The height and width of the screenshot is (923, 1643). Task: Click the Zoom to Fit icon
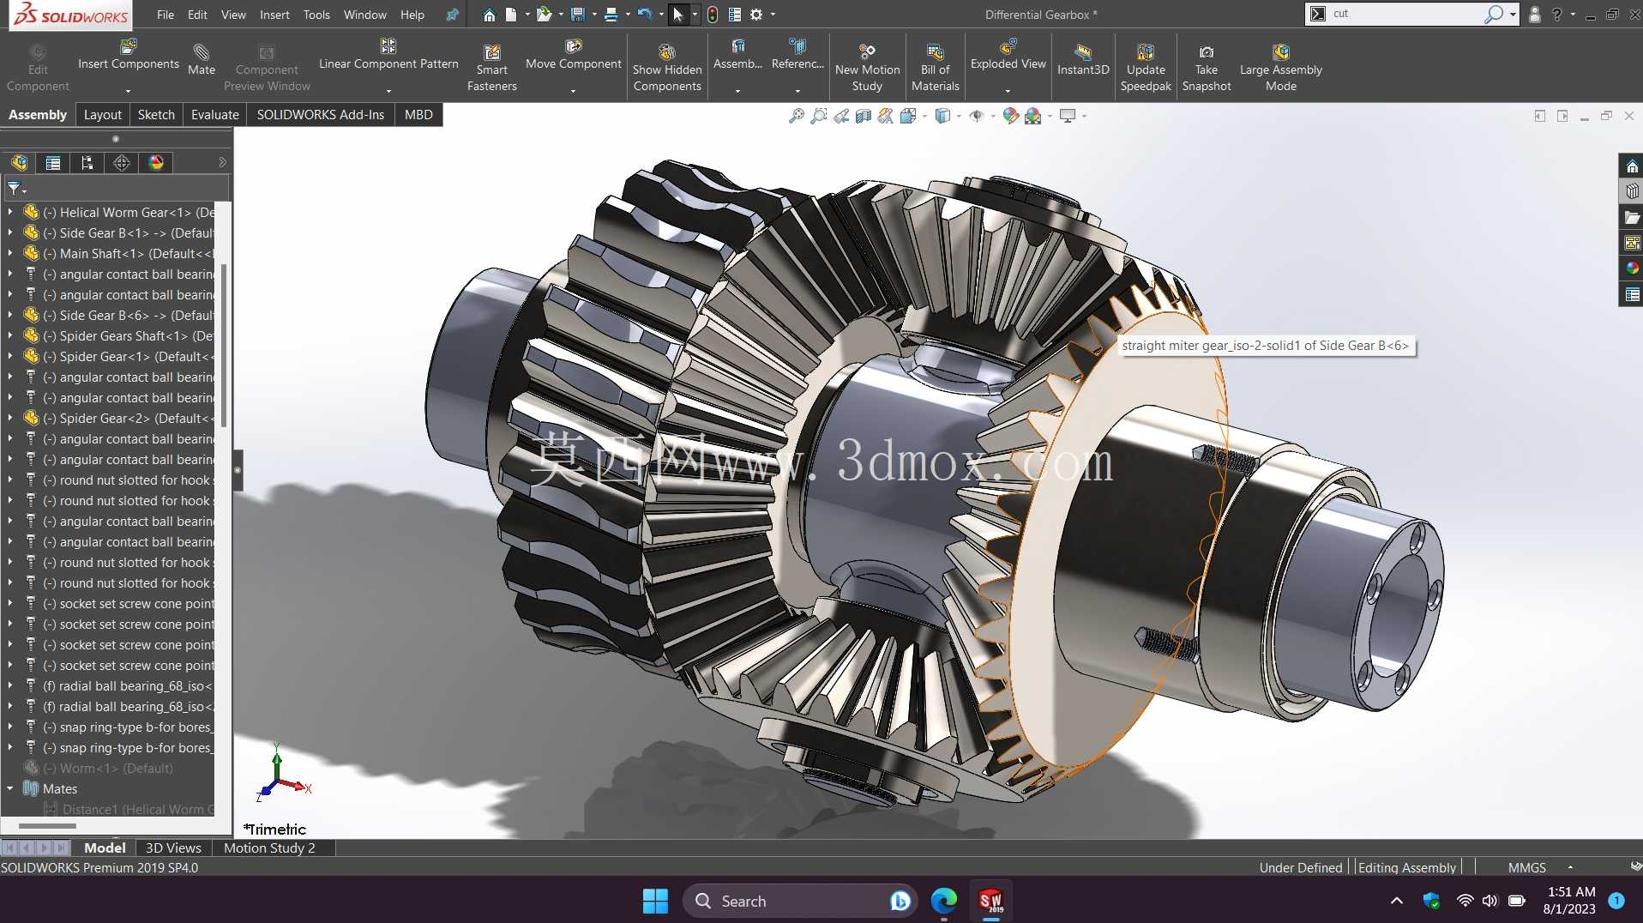point(797,116)
